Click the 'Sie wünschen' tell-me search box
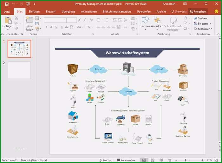This screenshot has height=163, width=222. pyautogui.click(x=179, y=12)
